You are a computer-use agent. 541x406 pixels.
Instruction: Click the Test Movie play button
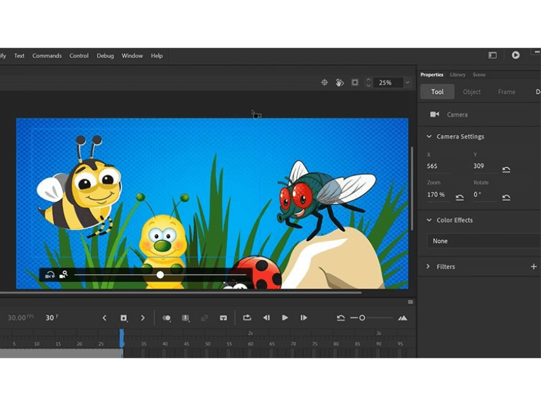tap(515, 55)
